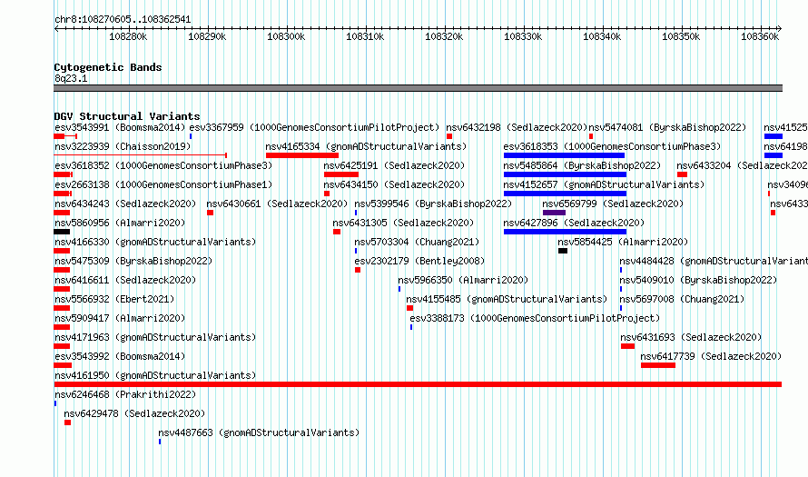Screen dimensions: 808x477
Task: Select the blue bar under nsv6427896
Action: point(565,232)
